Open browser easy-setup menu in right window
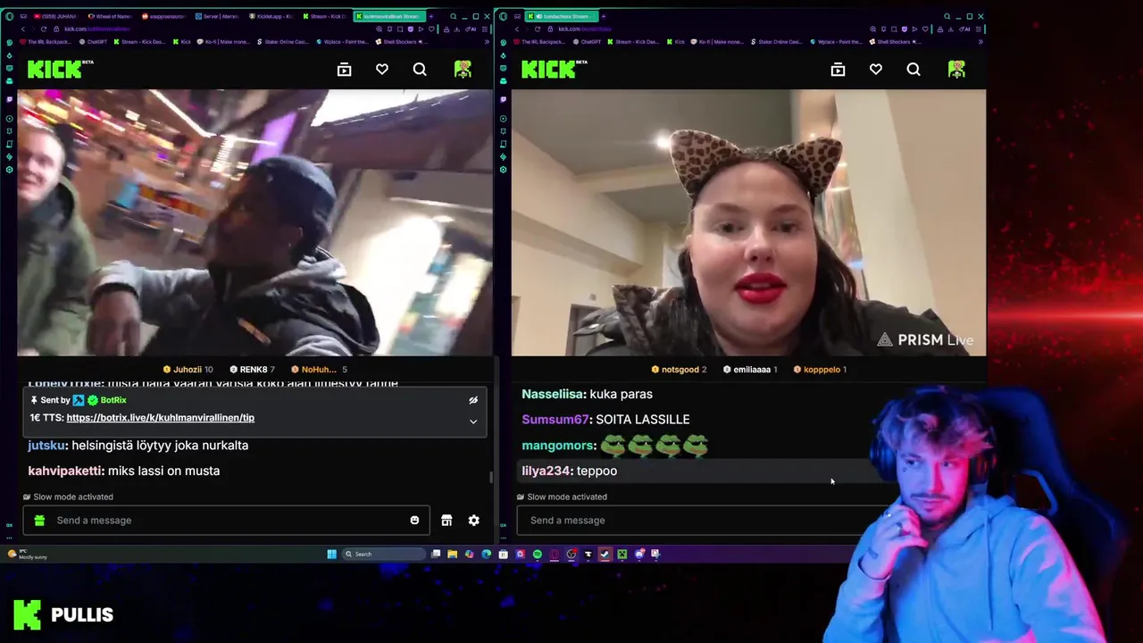This screenshot has width=1143, height=643. [x=978, y=29]
